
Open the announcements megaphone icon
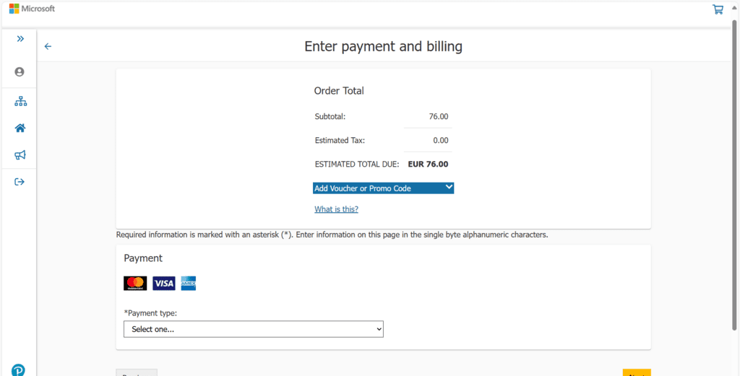pyautogui.click(x=20, y=155)
